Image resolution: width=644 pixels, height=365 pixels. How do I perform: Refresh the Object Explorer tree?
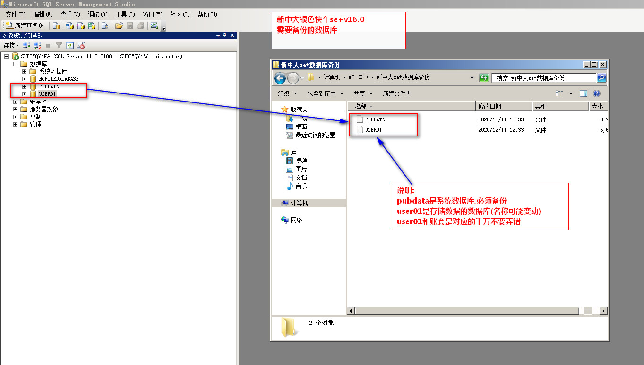coord(70,46)
